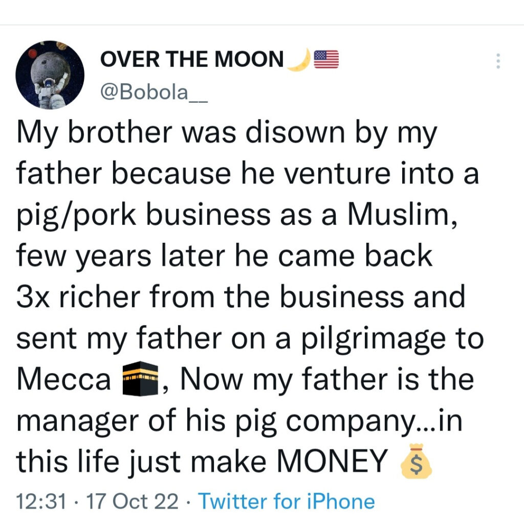Tap the crescent moon emoji in name
The image size is (524, 522).
pyautogui.click(x=298, y=60)
